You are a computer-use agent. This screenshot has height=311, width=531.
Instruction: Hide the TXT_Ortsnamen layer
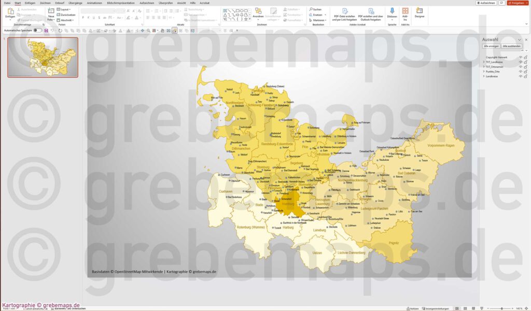pos(521,67)
